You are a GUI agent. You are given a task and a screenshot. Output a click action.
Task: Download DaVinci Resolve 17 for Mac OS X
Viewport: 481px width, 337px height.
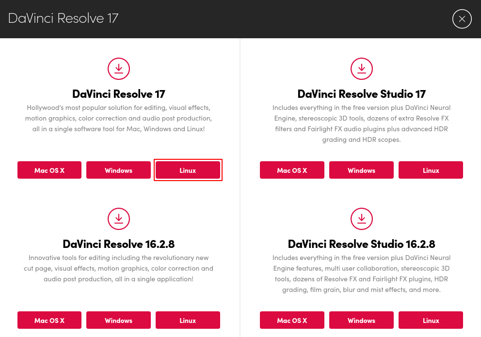[x=49, y=170]
